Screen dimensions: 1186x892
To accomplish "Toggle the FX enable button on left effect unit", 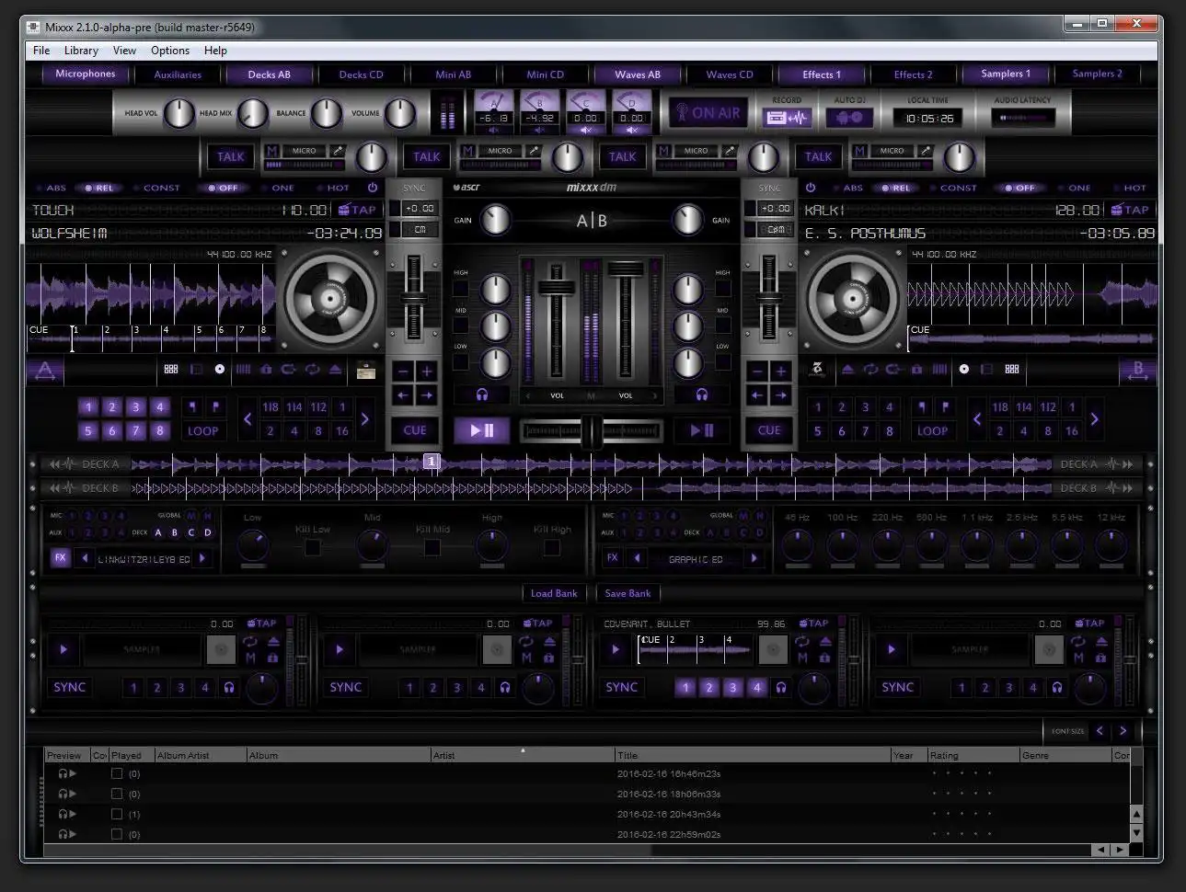I will [61, 557].
